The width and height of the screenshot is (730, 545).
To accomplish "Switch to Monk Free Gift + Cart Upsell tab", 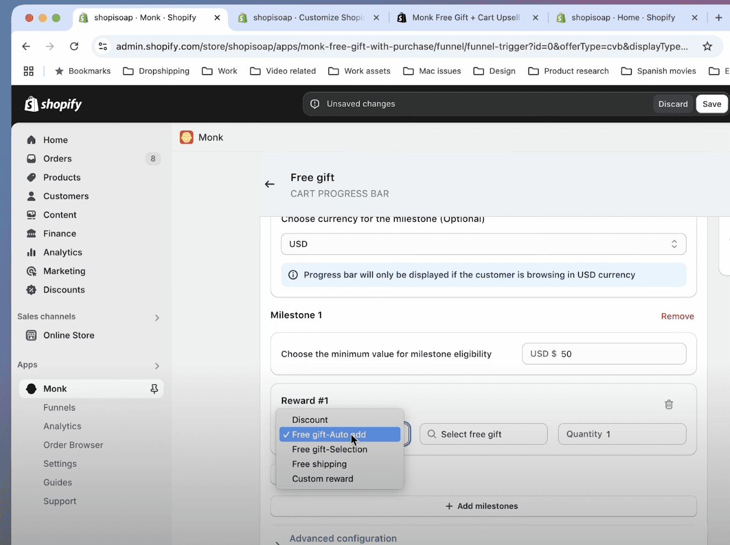I will [467, 18].
